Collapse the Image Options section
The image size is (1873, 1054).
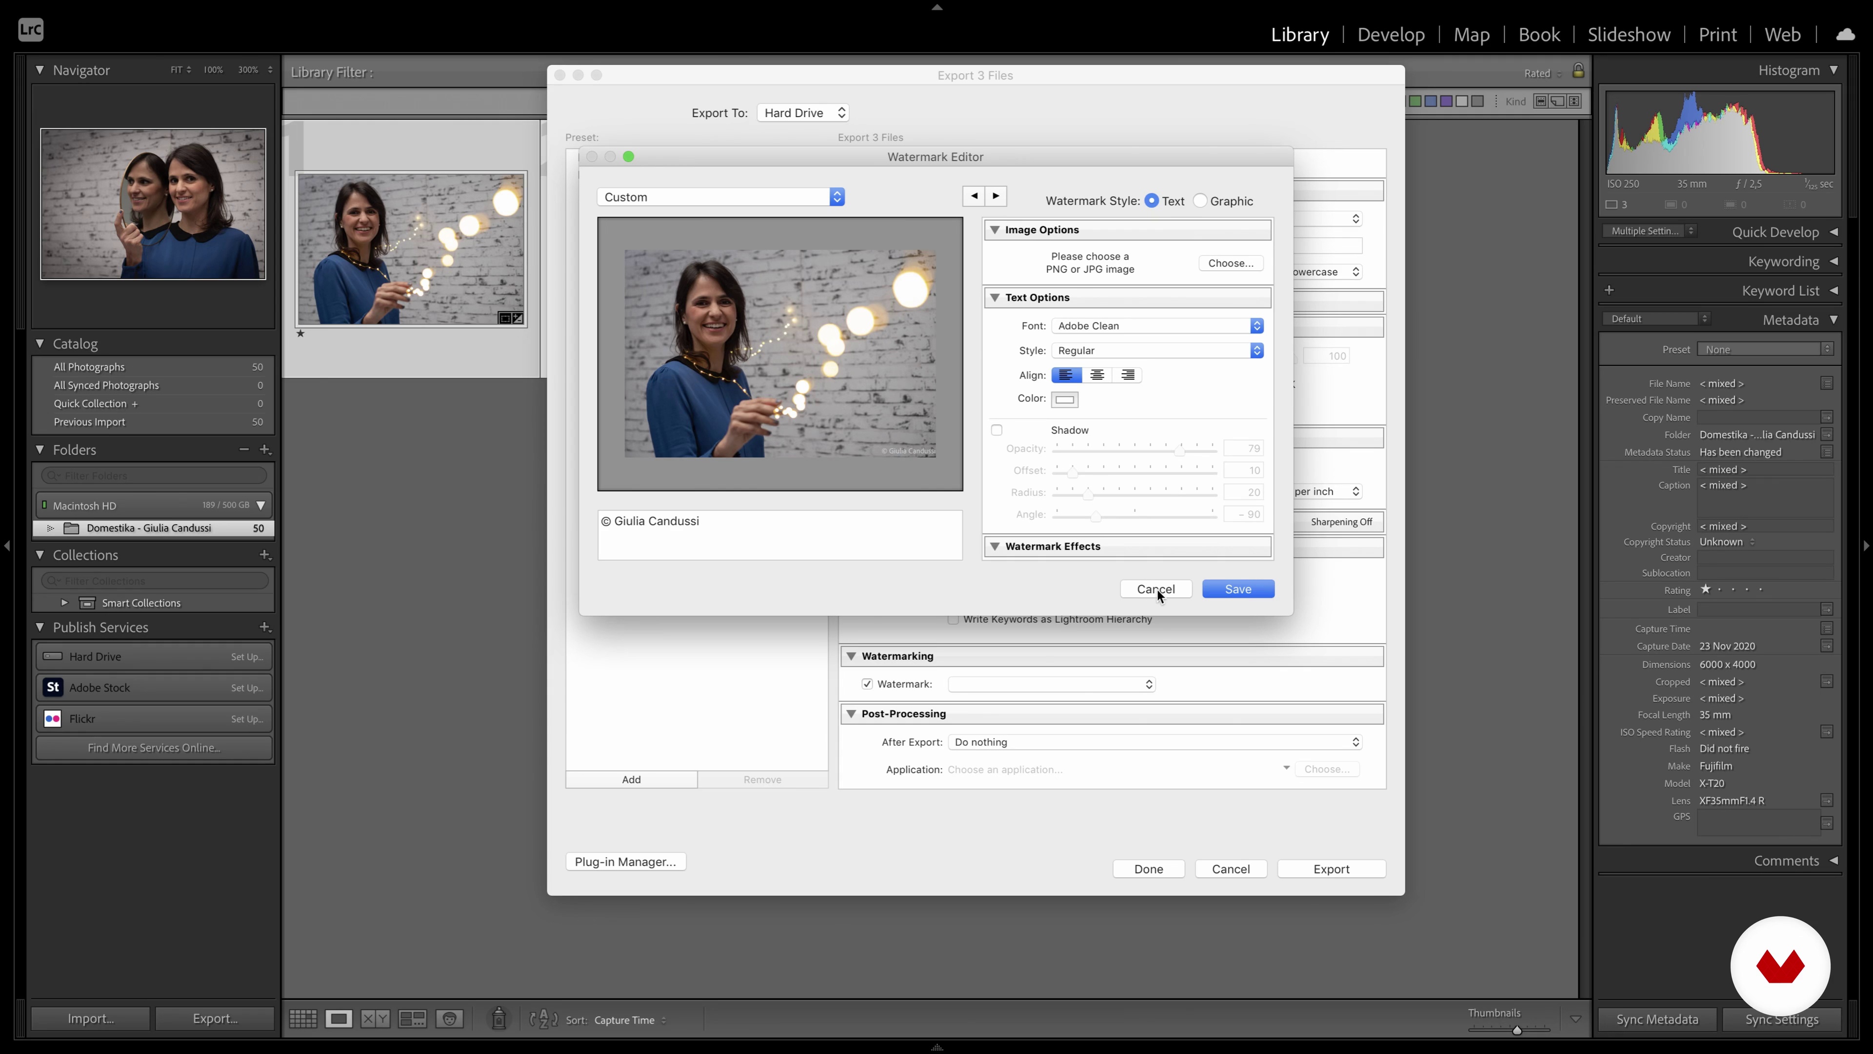coord(995,230)
